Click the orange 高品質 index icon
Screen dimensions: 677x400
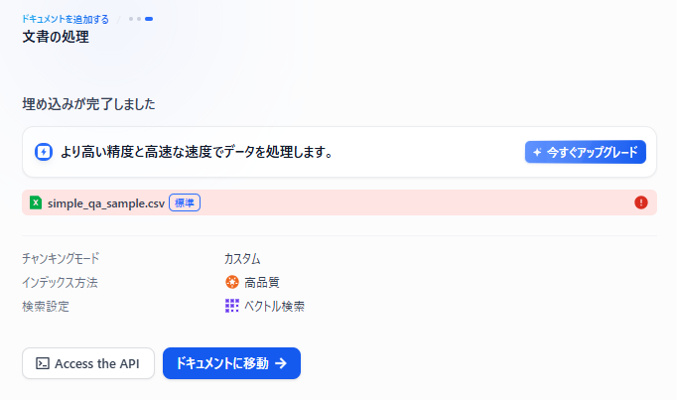(x=232, y=282)
